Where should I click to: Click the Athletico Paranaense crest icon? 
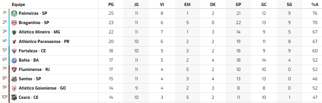pos(14,41)
